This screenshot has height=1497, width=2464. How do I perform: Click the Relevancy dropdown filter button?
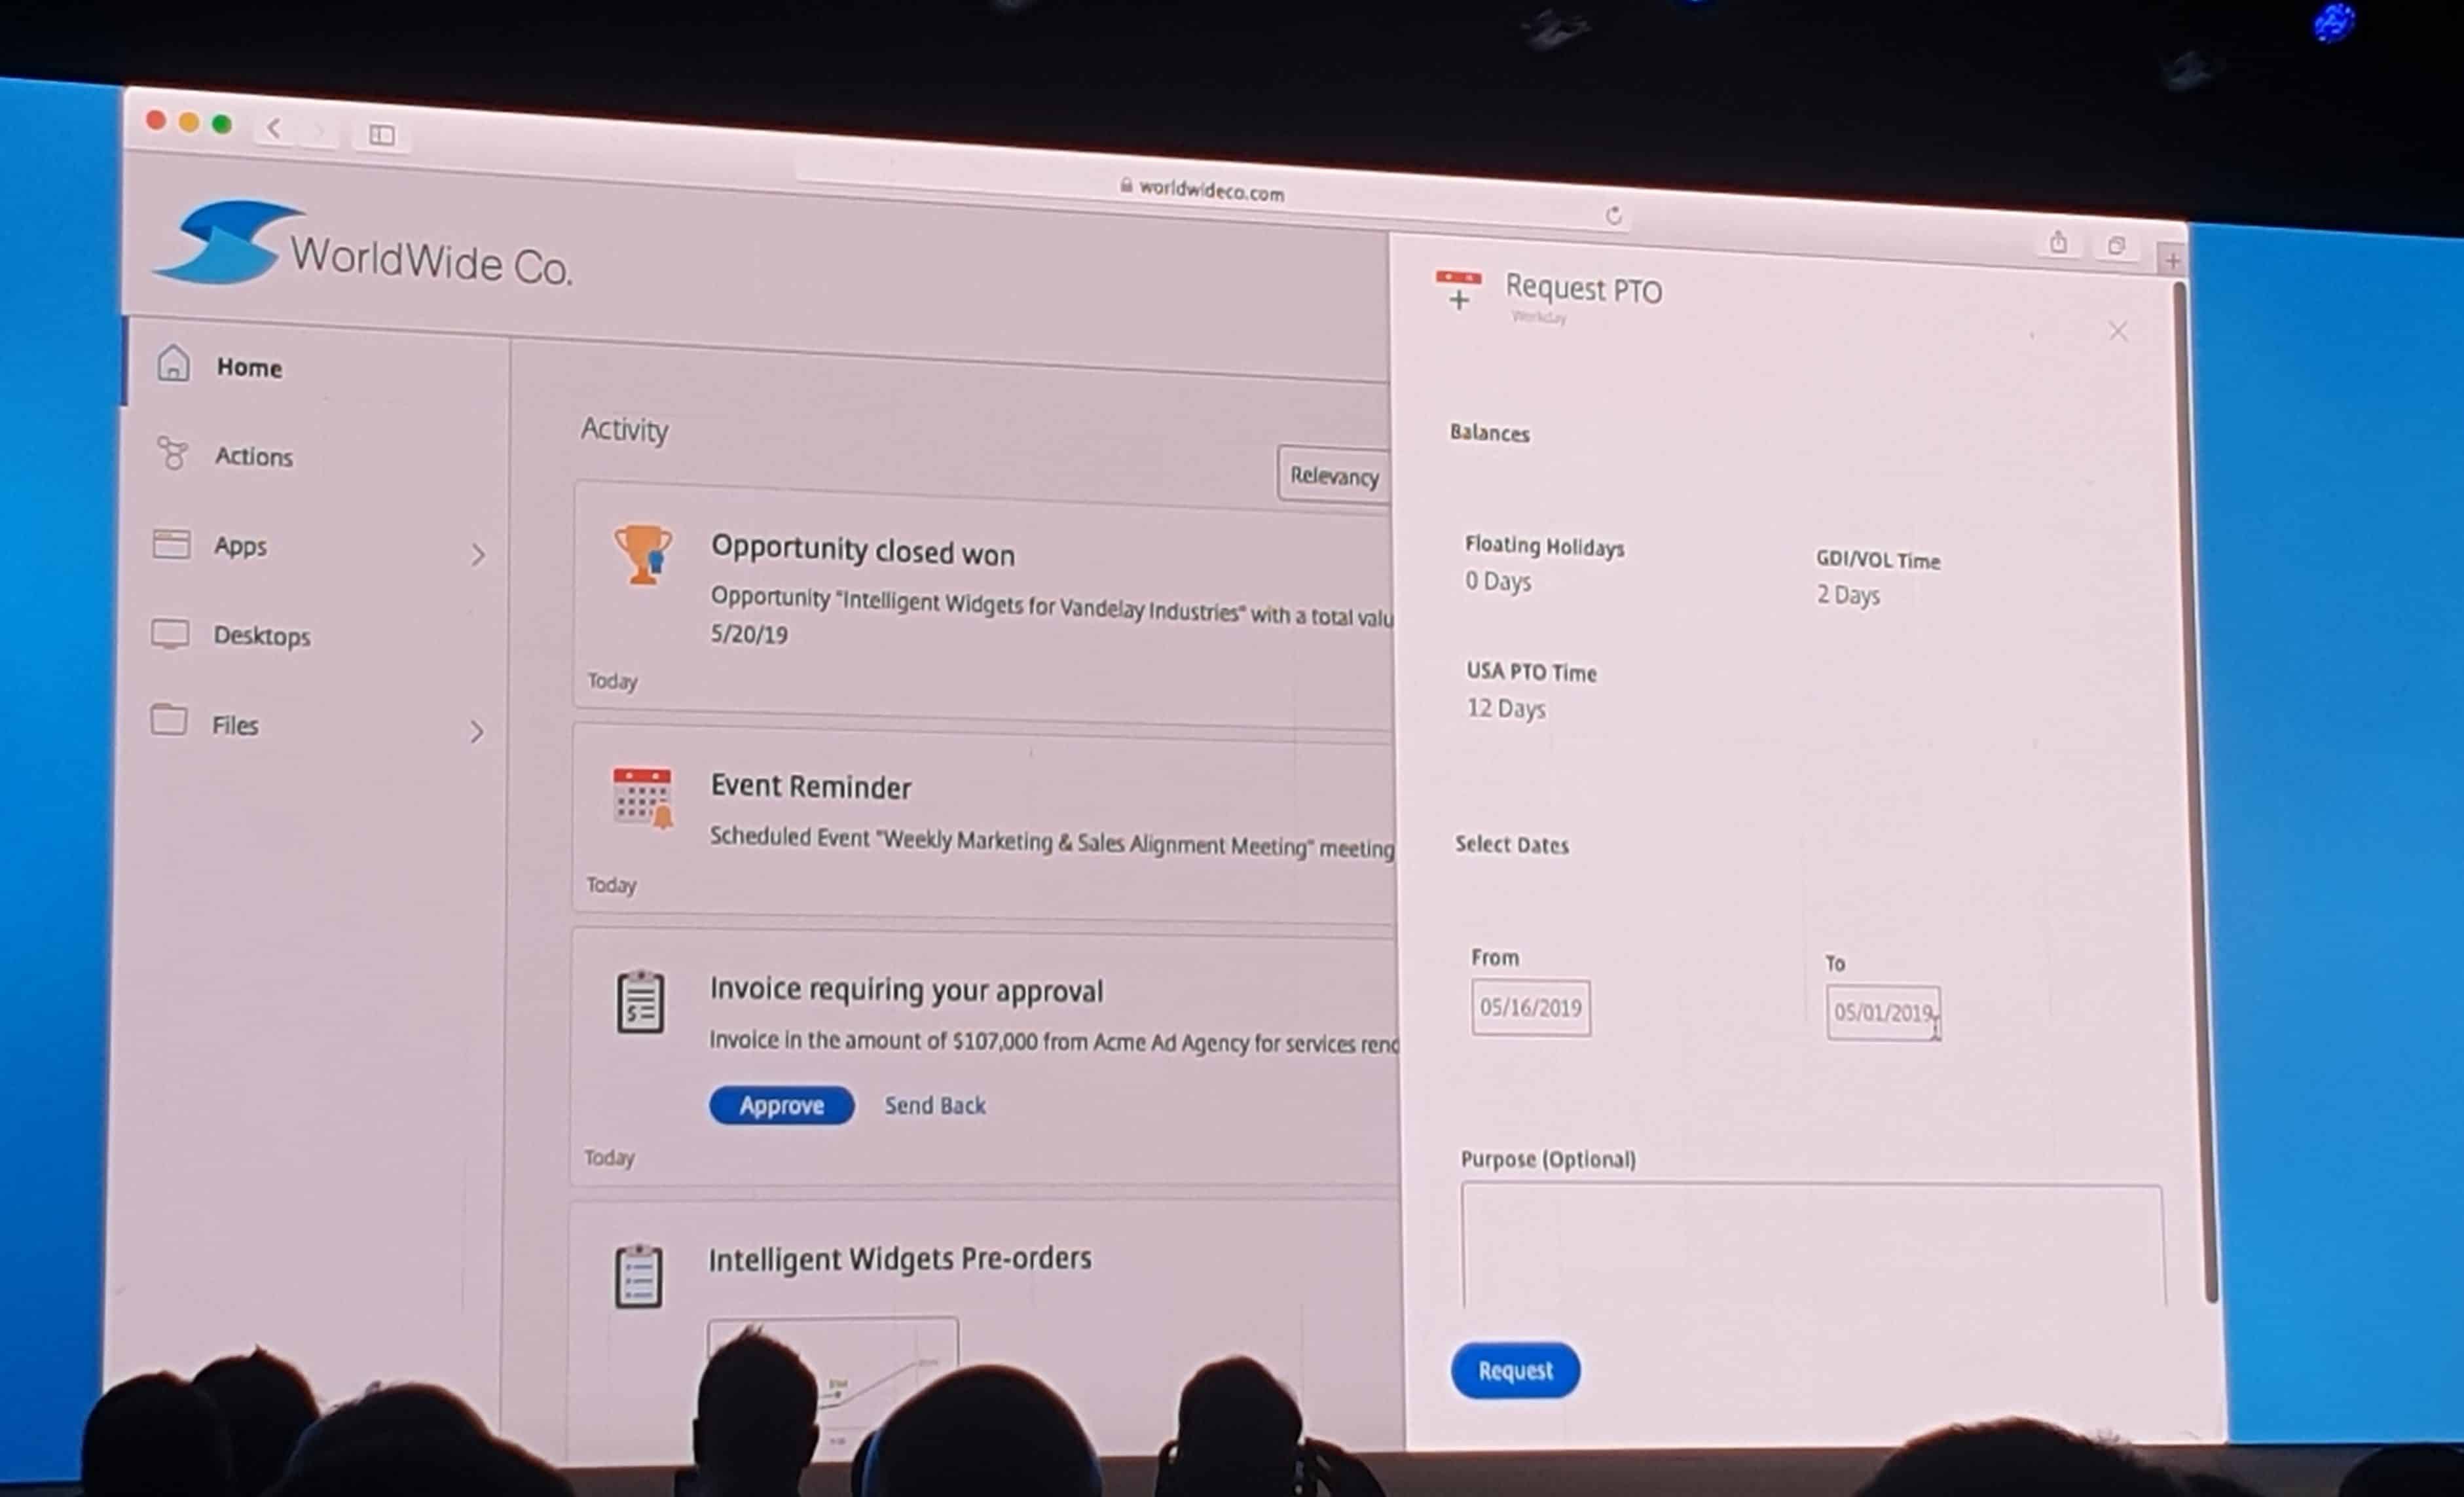click(1333, 475)
